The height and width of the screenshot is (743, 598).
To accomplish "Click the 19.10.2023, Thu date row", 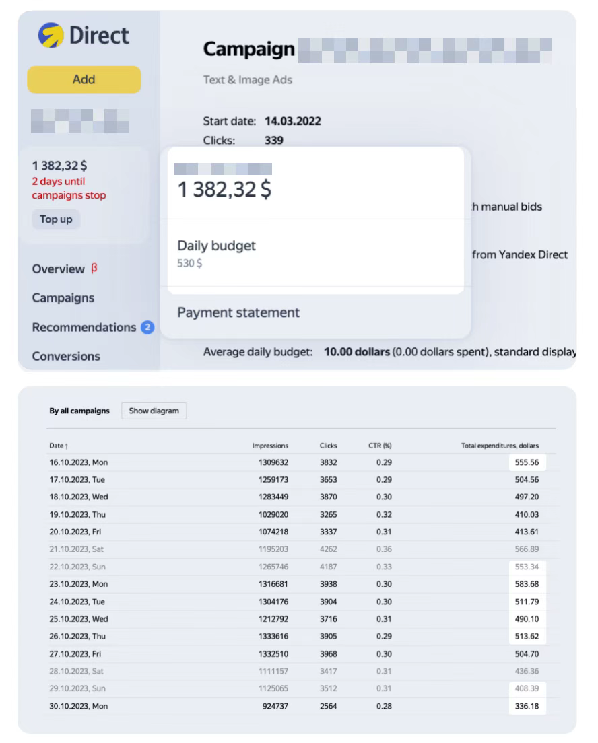I will (x=301, y=515).
